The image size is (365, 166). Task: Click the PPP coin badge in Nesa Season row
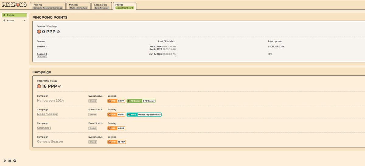[x=112, y=115]
